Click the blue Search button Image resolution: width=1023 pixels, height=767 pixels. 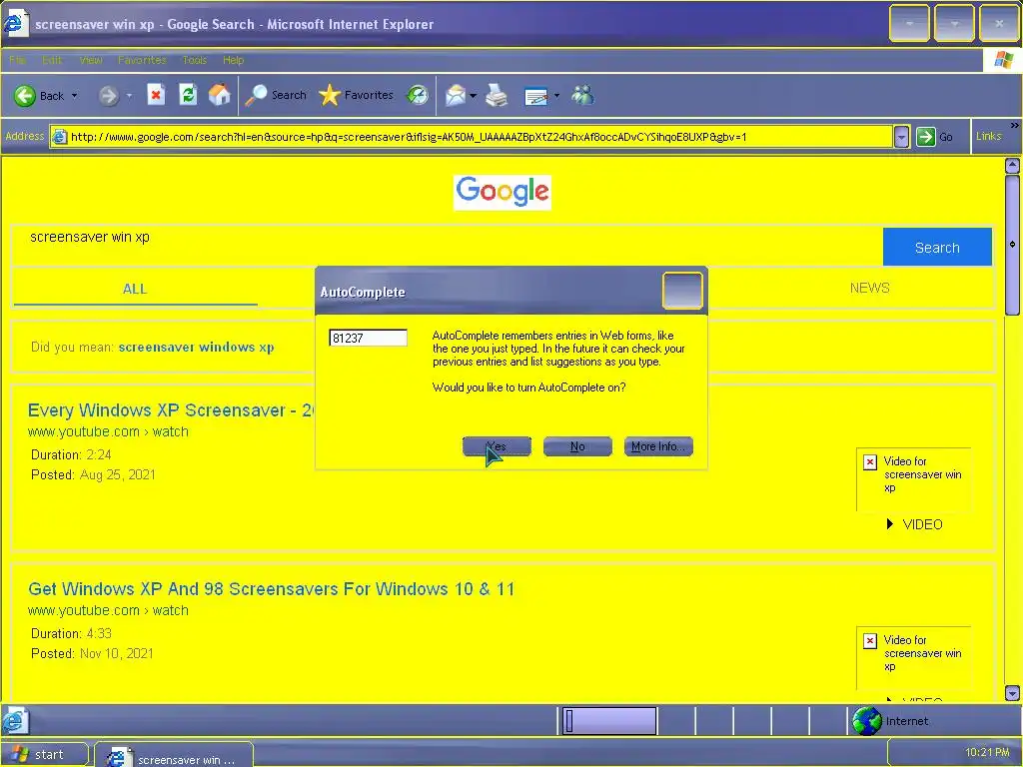pos(937,248)
